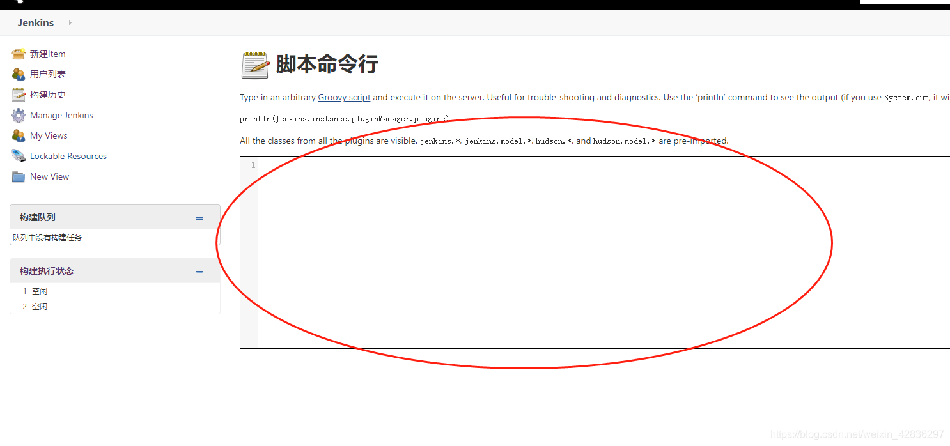Follow the Groovy script hyperlink

(x=344, y=98)
